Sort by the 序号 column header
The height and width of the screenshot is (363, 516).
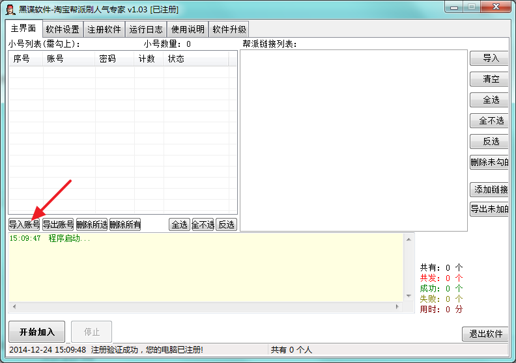click(x=25, y=59)
